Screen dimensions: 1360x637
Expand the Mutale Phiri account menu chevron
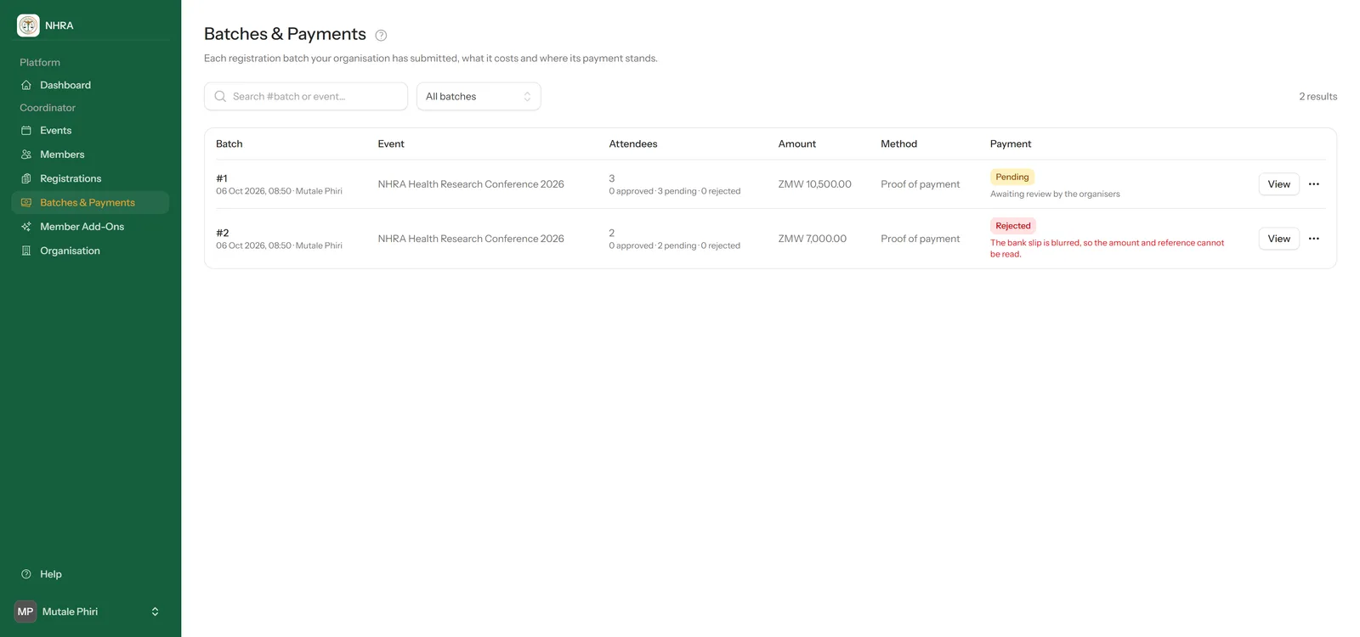pyautogui.click(x=155, y=612)
